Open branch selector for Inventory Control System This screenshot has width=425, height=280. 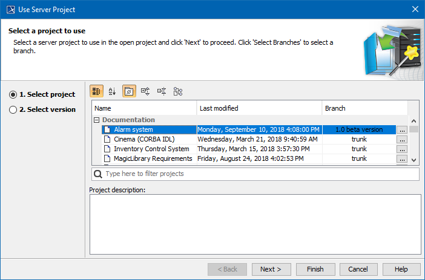[402, 149]
